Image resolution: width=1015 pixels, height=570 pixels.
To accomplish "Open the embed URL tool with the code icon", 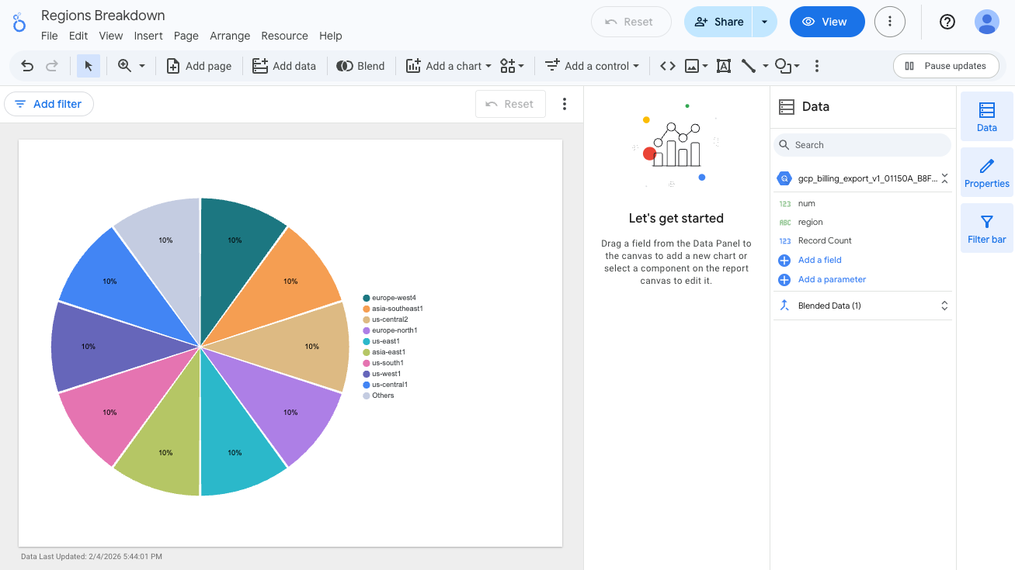I will click(666, 66).
